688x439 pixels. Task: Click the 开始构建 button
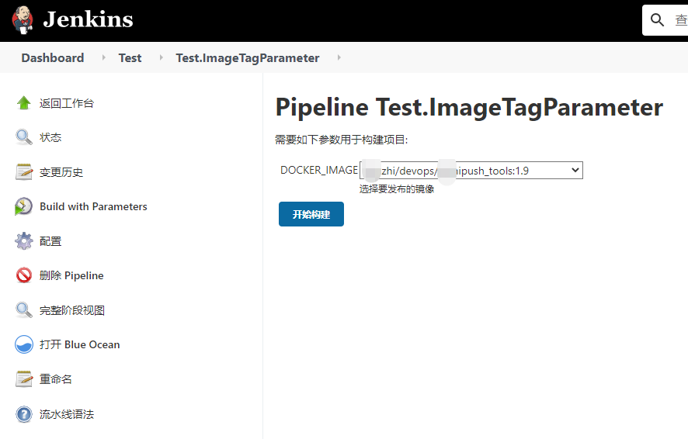click(x=311, y=214)
